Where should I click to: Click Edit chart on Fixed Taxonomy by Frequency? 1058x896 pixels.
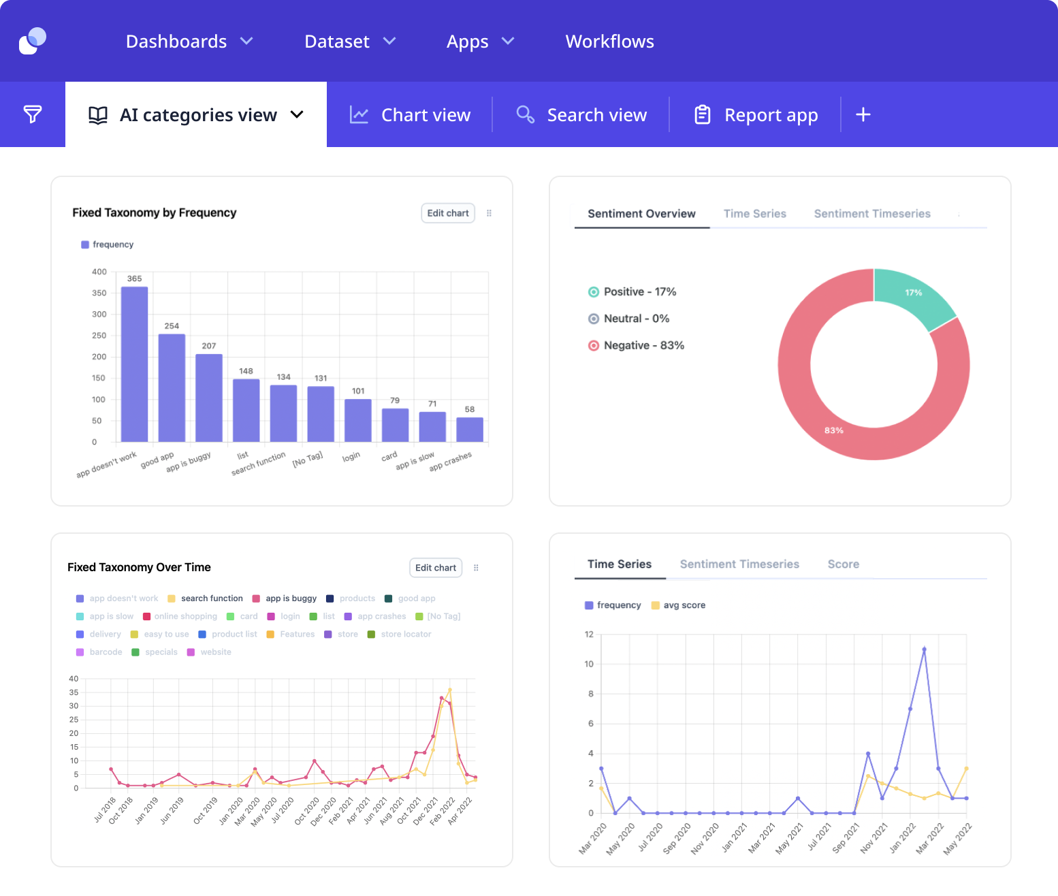point(447,213)
